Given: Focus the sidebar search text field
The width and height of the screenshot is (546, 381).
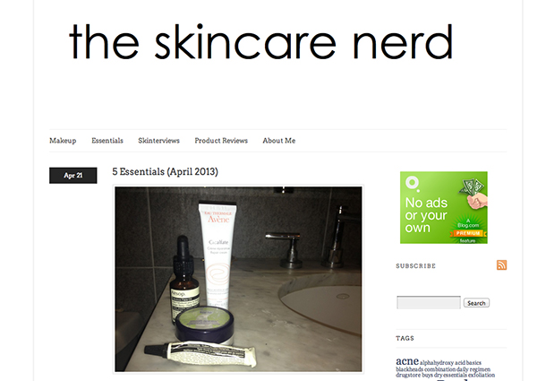Looking at the screenshot, I should point(429,302).
